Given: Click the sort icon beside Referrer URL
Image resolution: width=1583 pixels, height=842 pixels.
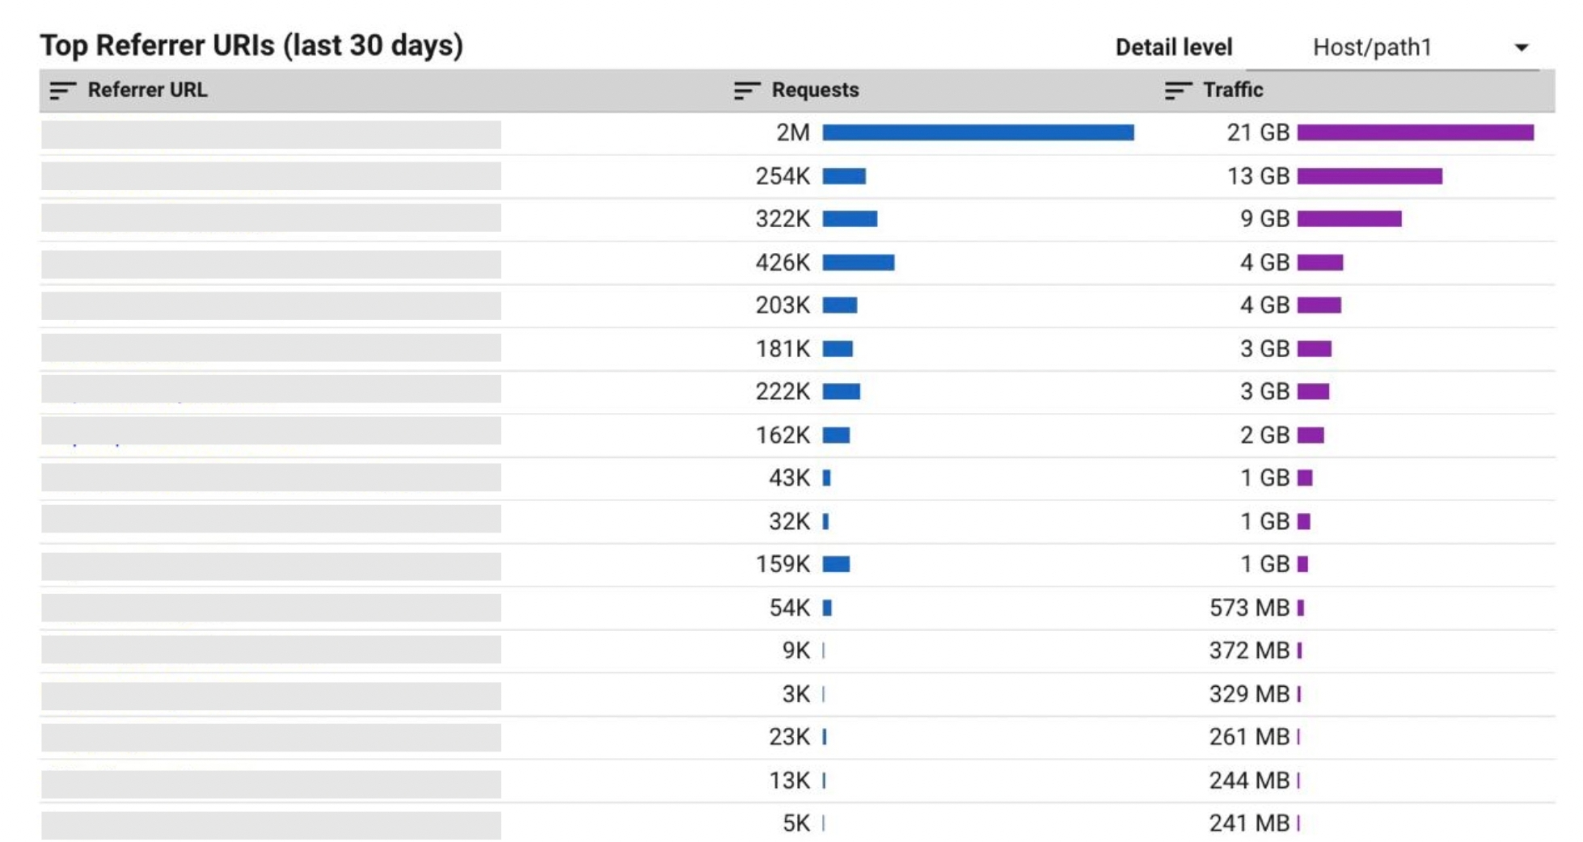Looking at the screenshot, I should (62, 91).
